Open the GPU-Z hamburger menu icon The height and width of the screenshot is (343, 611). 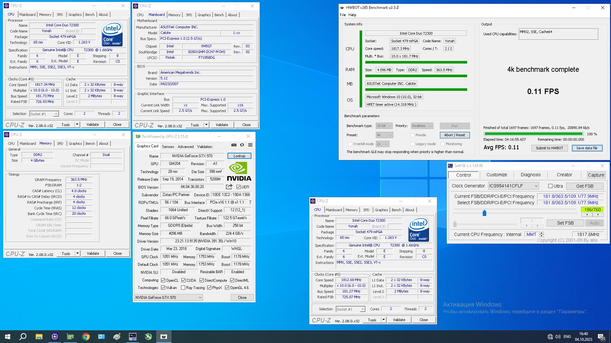[x=250, y=145]
